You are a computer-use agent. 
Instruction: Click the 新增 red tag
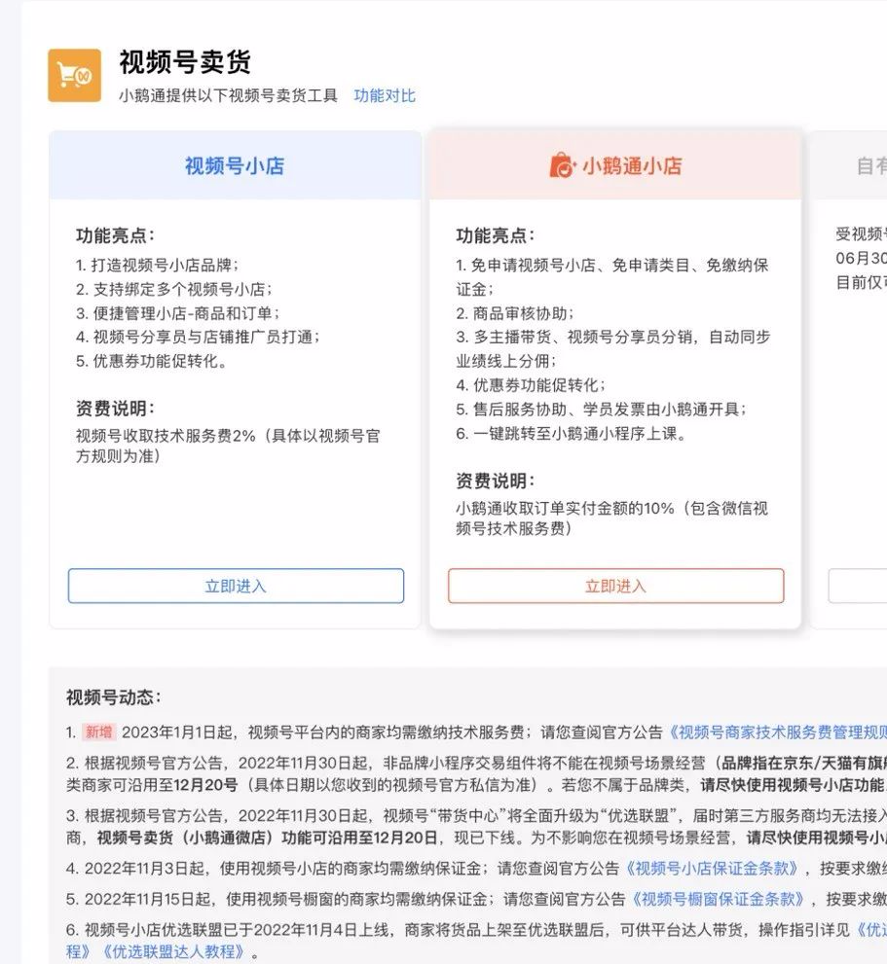tap(98, 732)
